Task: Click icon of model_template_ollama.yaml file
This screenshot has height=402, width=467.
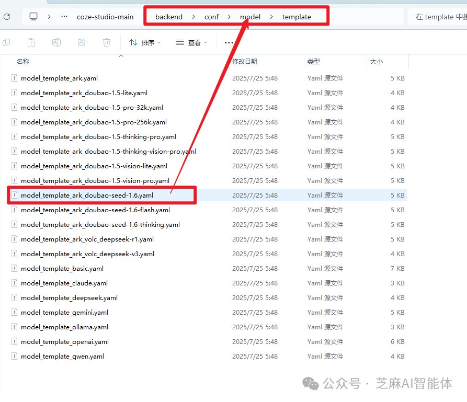Action: pos(14,327)
